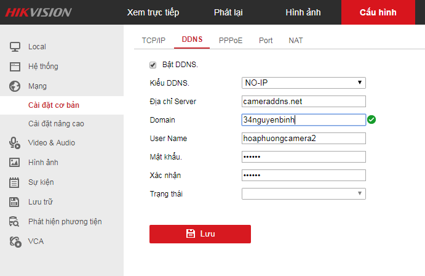
Task: Click the Hình ảnh picture icon in sidebar
Action: tap(14, 163)
